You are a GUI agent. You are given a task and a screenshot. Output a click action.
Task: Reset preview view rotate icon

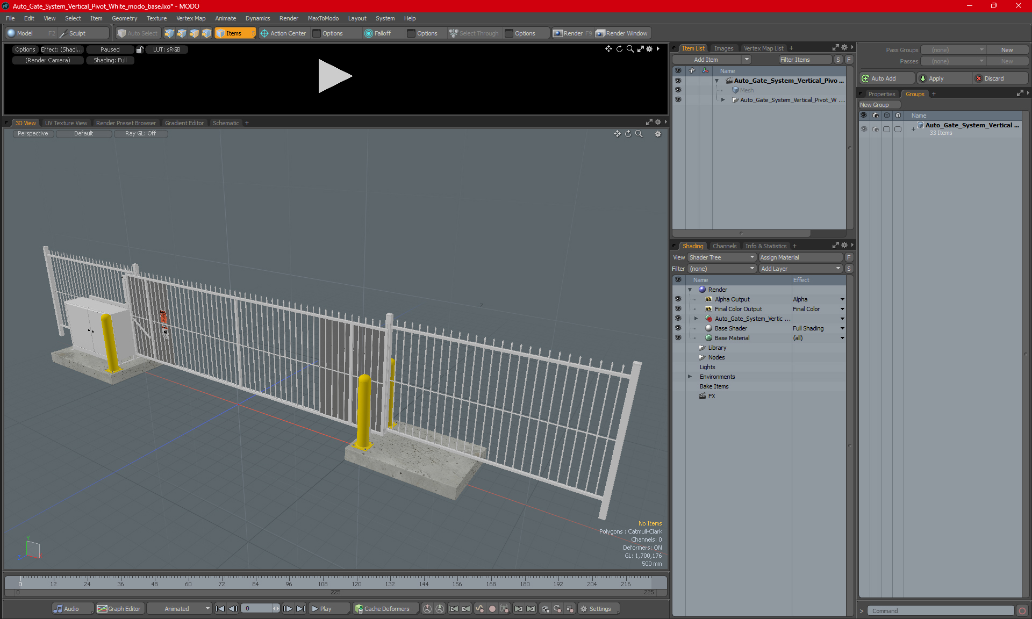coord(619,49)
